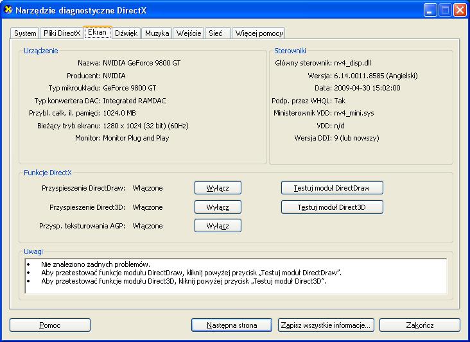Screen dimensions: 470x342
Task: Select the Ekran tab
Action: click(97, 32)
